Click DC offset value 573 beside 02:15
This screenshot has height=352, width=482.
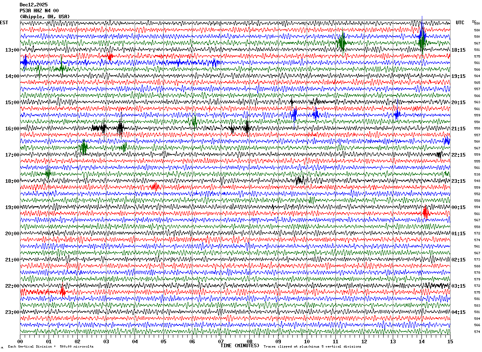click(477, 260)
